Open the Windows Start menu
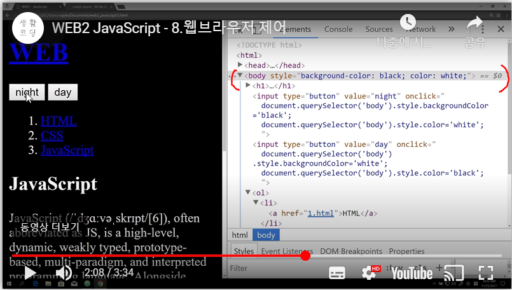Screen dimensions: 512x290 9,284
